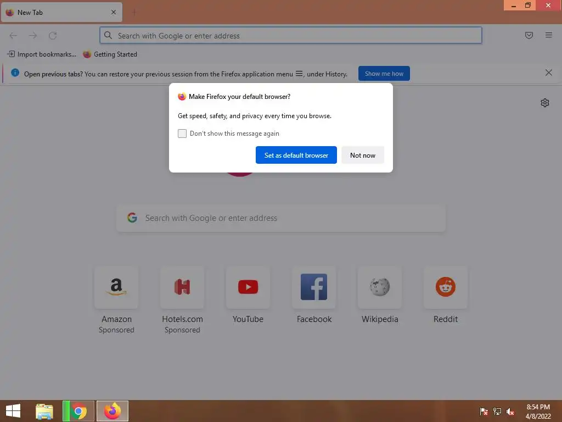This screenshot has width=562, height=422.
Task: Click the Forward navigation arrow
Action: pyautogui.click(x=33, y=36)
